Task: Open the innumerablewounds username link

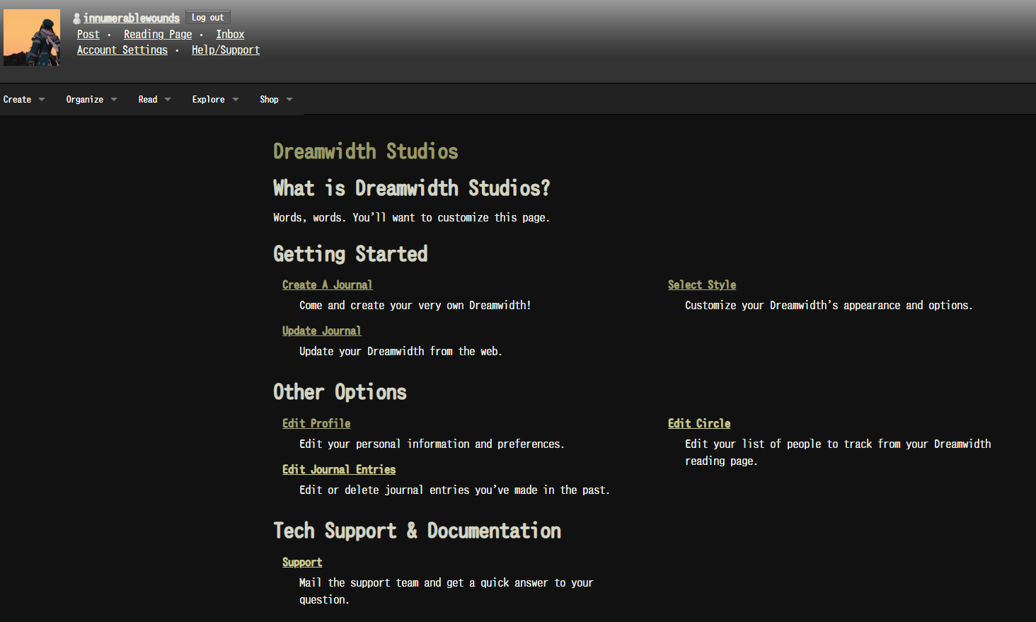Action: pos(132,18)
